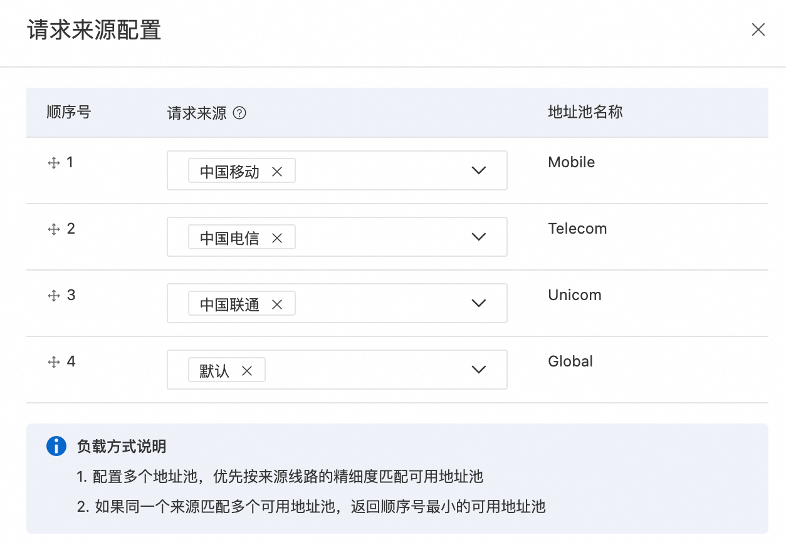This screenshot has width=786, height=545.
Task: Click the 地址池名称 column header
Action: pos(585,113)
